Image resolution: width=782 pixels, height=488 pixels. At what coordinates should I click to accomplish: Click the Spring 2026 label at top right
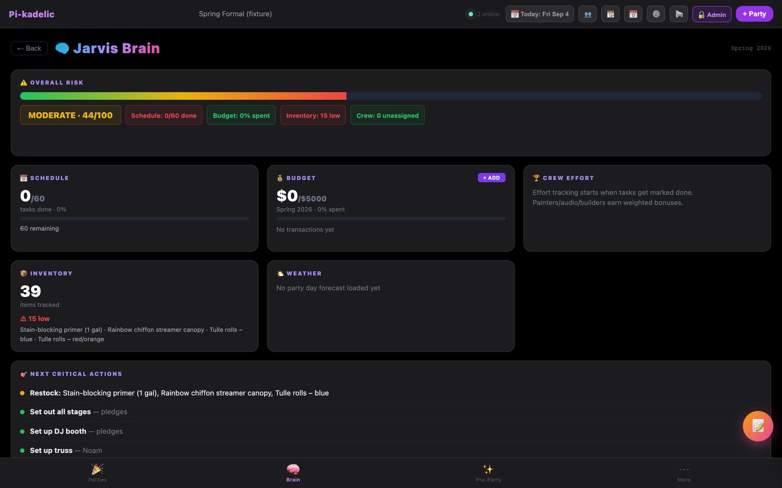pos(751,48)
